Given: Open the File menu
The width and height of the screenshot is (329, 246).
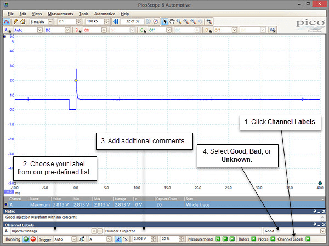Looking at the screenshot, I should [x=10, y=14].
